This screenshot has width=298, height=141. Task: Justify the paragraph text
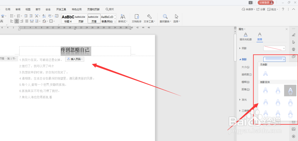27,21
